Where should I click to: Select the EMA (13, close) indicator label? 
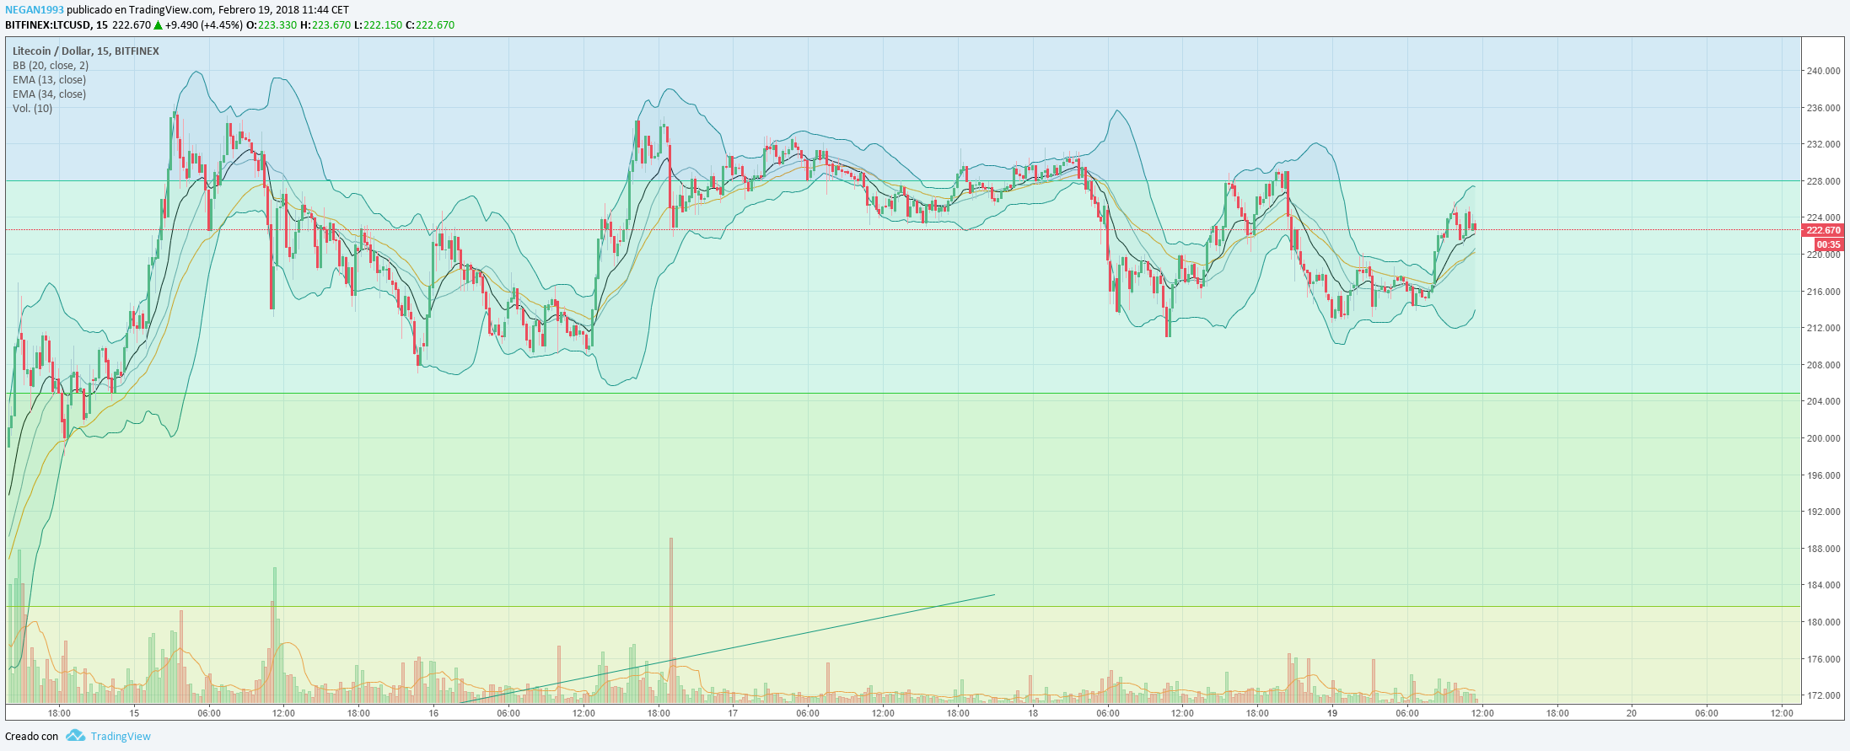click(x=49, y=80)
